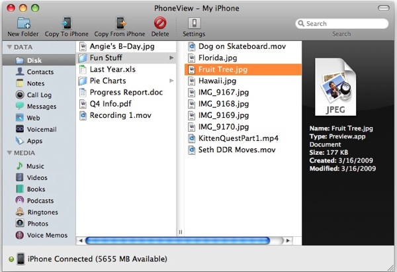Select Dog on Skateboard.mov file
The height and width of the screenshot is (272, 397).
pyautogui.click(x=243, y=46)
